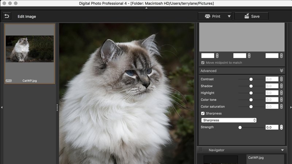Click the Shadow value field
The height and width of the screenshot is (164, 292).
tap(272, 86)
